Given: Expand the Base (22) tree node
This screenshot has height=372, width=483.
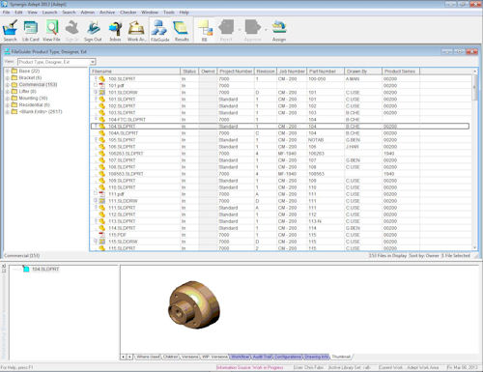Looking at the screenshot, I should (x=8, y=71).
